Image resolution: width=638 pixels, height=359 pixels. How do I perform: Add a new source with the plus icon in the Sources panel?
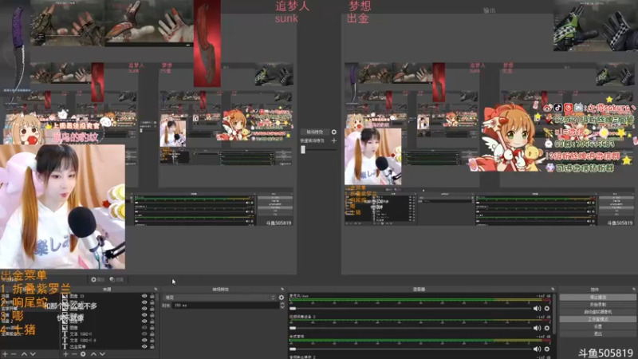(65, 354)
